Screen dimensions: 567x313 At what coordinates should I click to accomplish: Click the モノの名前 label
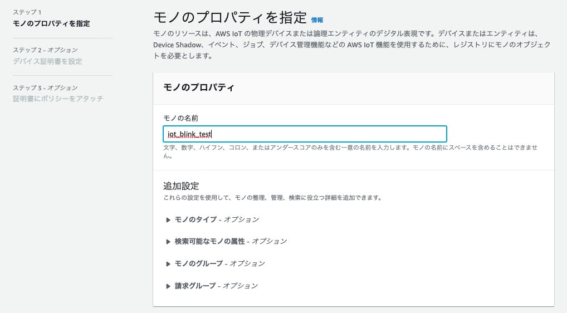(x=180, y=118)
